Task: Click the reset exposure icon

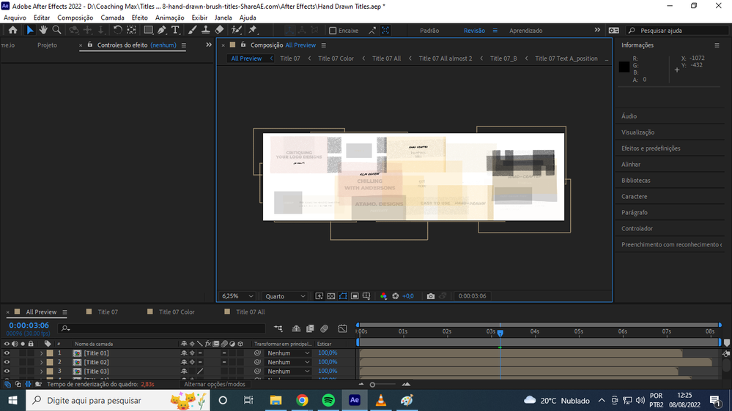Action: click(x=396, y=296)
